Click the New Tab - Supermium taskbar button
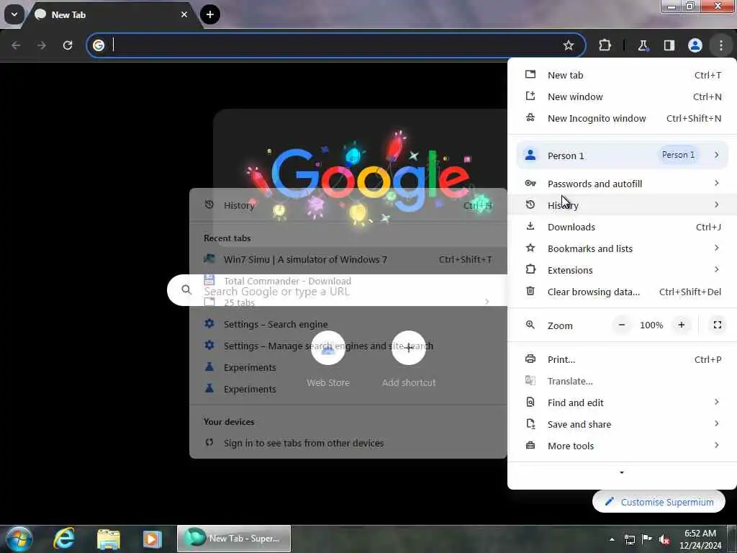737x553 pixels. point(234,539)
